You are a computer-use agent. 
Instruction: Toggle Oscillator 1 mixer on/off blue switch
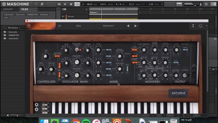coord(109,50)
